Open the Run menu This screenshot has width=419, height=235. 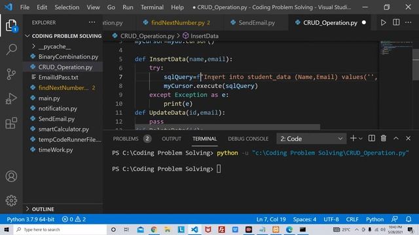(x=128, y=7)
